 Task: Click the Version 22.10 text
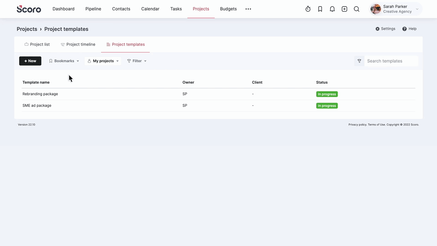[x=26, y=125]
